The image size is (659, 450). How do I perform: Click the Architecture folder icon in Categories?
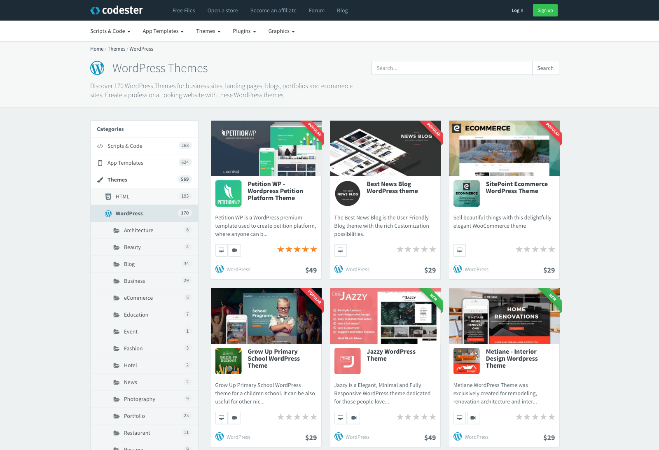tap(116, 230)
